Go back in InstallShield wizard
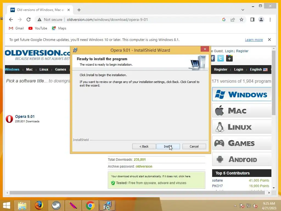281x211 pixels. click(x=144, y=146)
